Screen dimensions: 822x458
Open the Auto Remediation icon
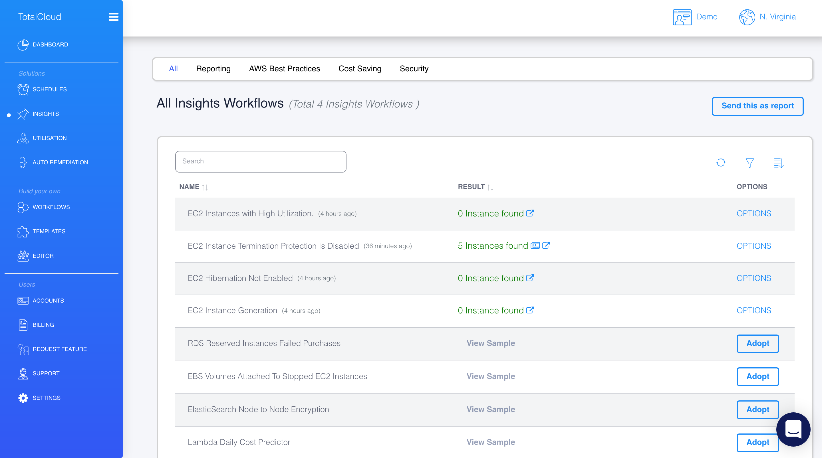(x=23, y=162)
